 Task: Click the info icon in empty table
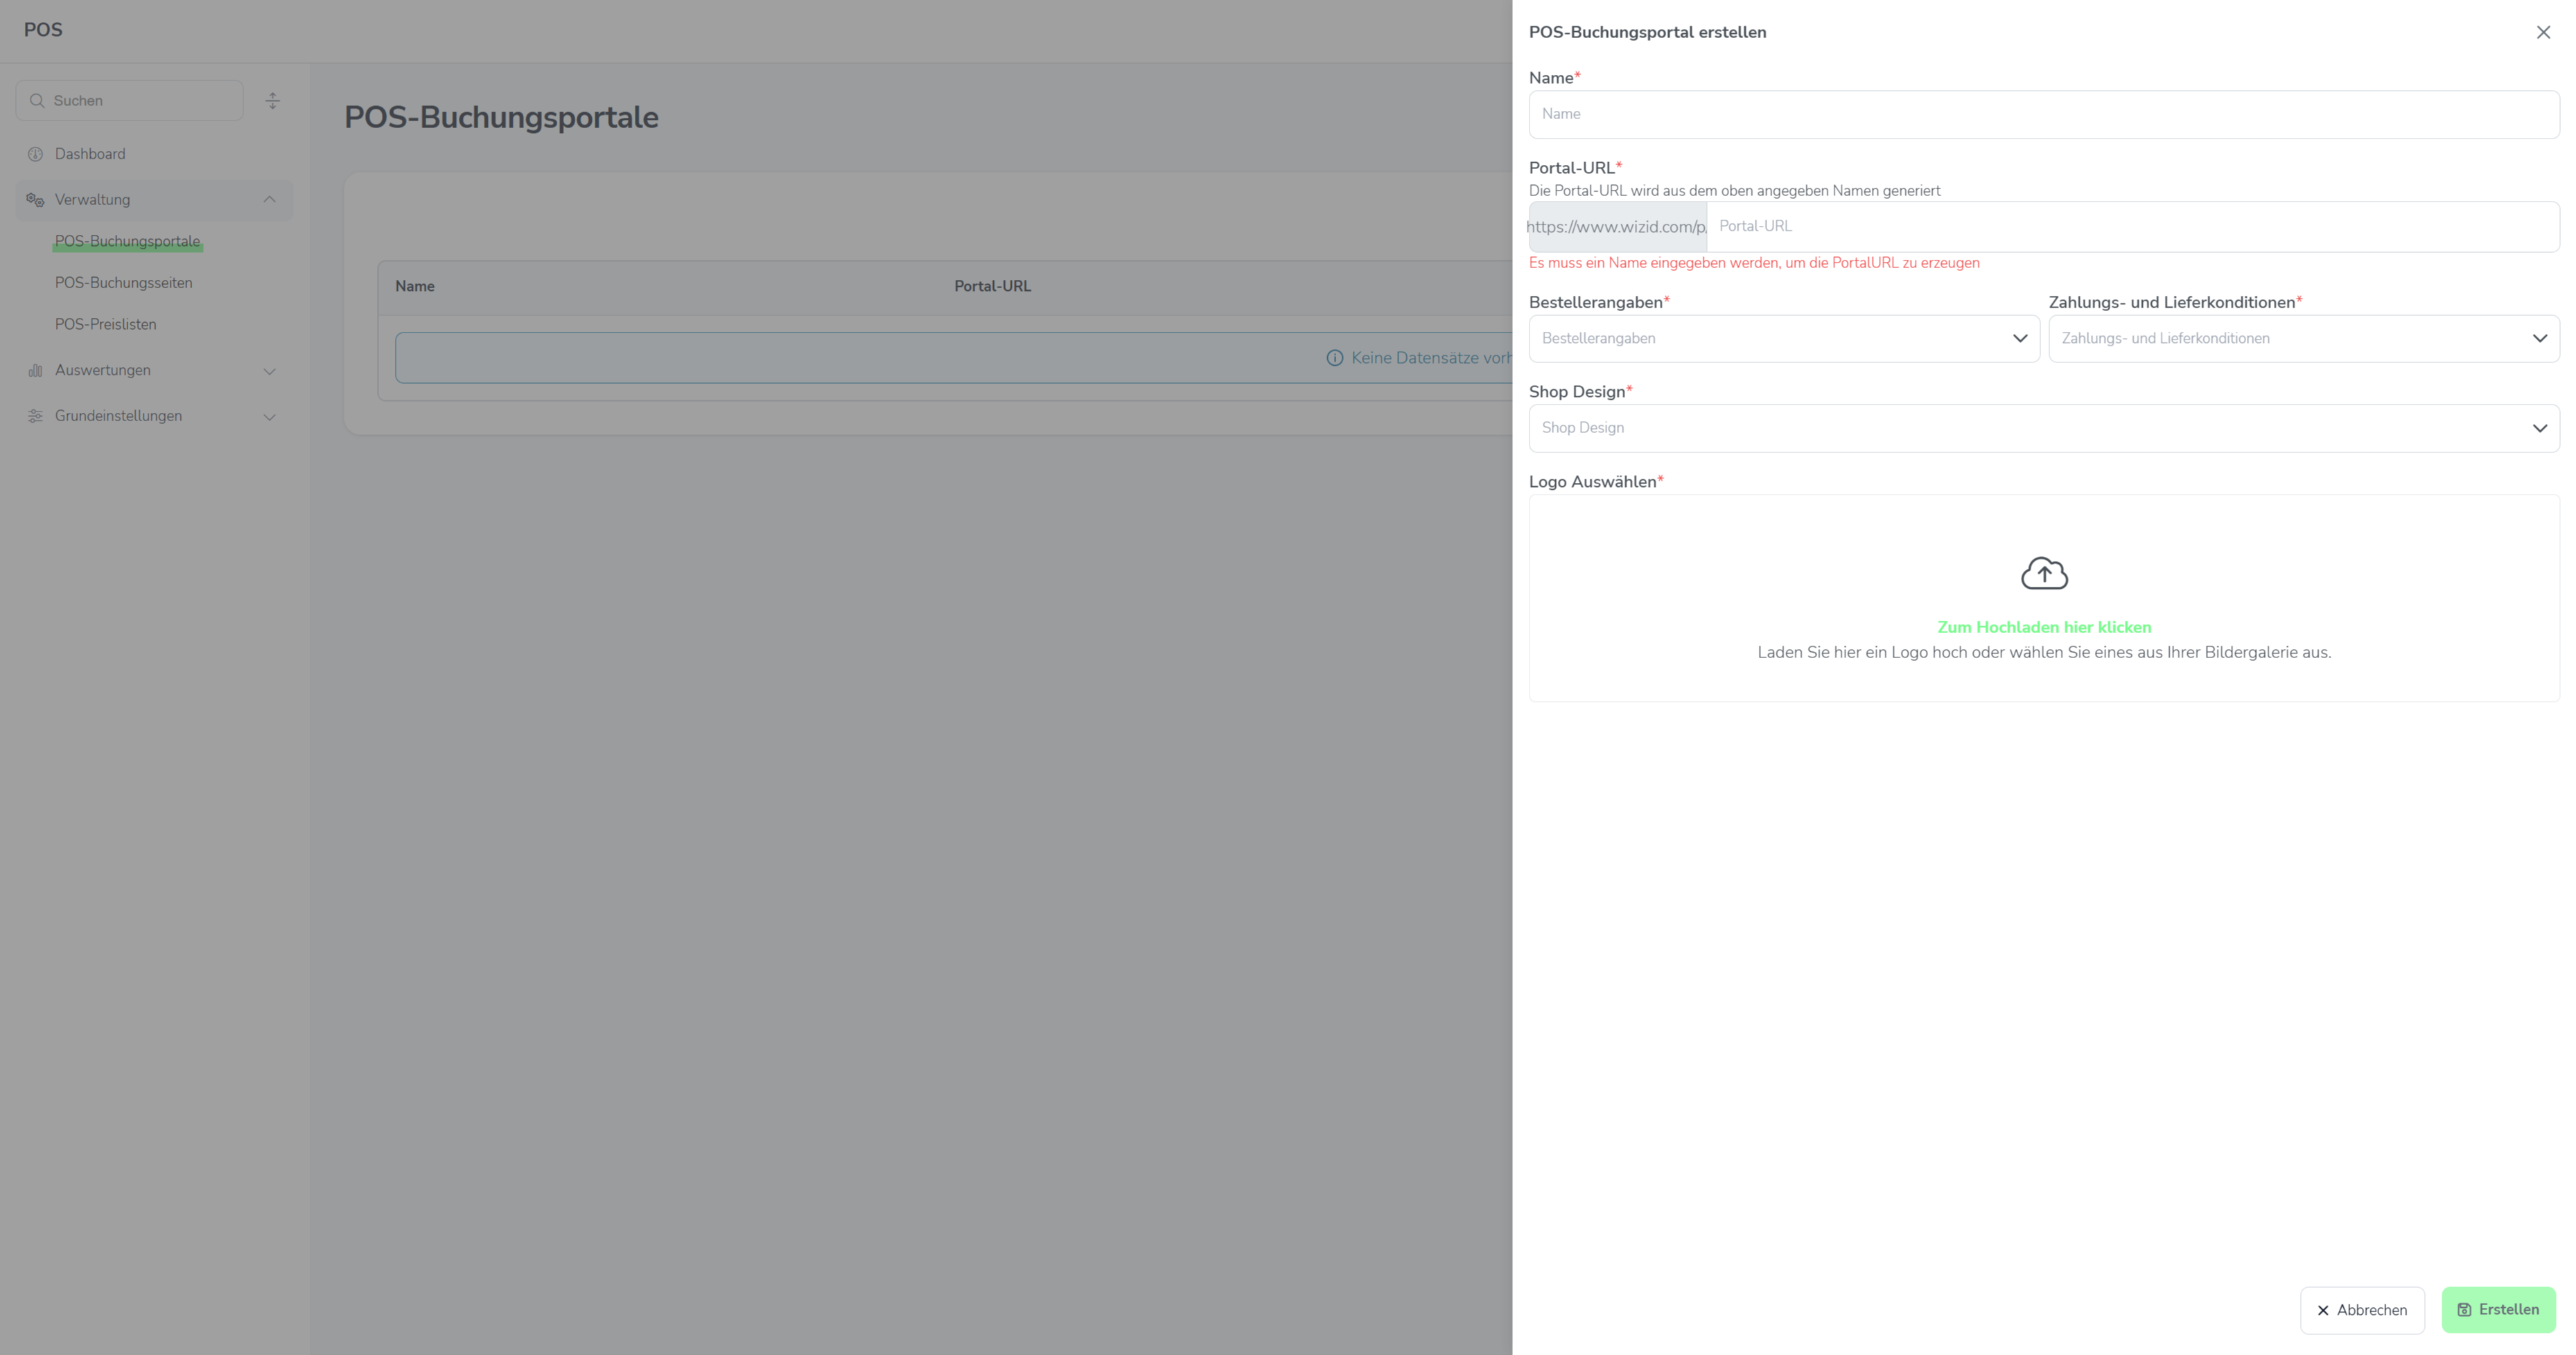(1334, 357)
